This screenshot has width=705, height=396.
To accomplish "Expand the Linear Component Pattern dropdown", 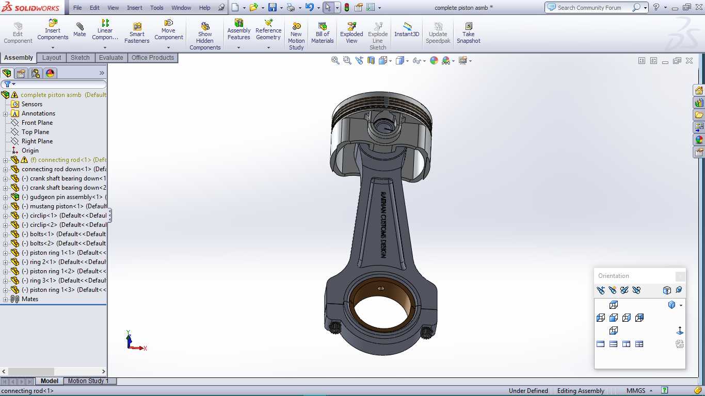I will [105, 48].
